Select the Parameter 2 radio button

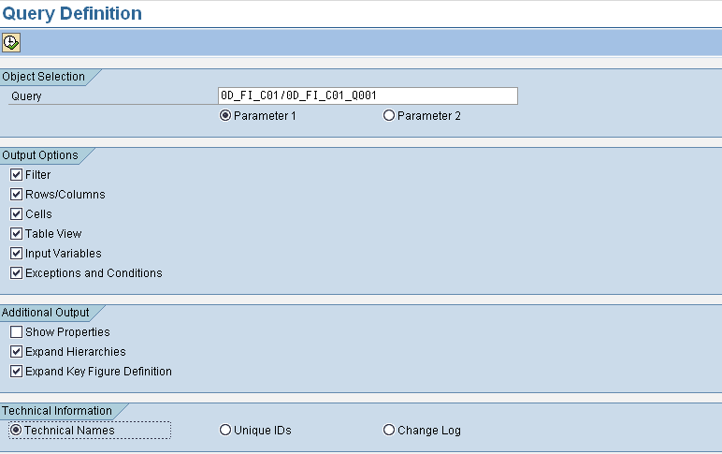pyautogui.click(x=389, y=116)
